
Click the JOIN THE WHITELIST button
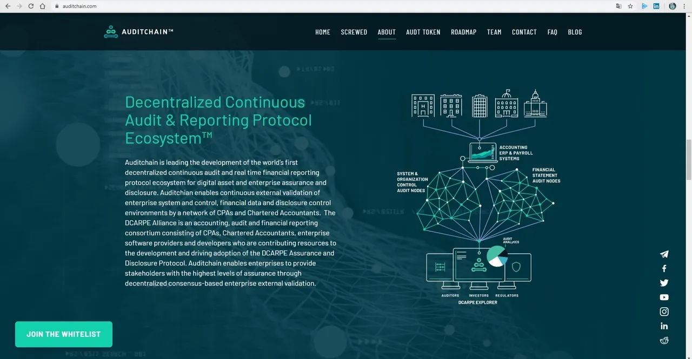click(x=64, y=334)
